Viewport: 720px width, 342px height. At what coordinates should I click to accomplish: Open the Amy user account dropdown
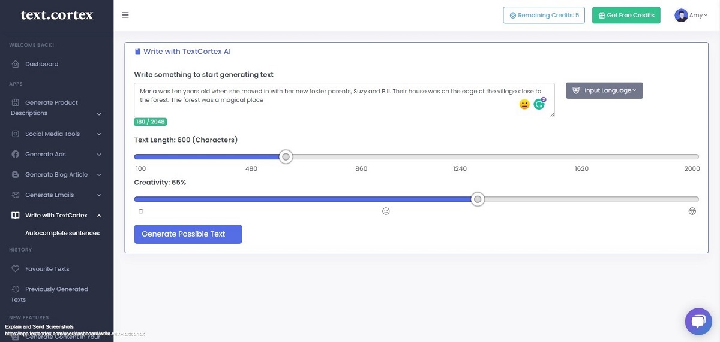[691, 16]
